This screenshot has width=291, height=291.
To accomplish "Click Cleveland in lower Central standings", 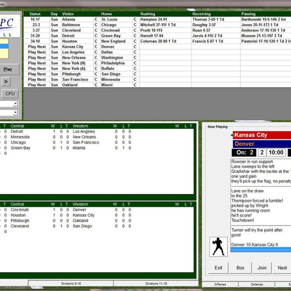I will [x=20, y=226].
